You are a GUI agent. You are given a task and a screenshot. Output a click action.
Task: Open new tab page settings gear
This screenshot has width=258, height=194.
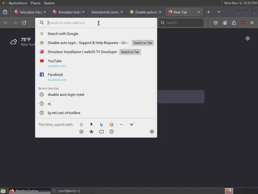[248, 38]
